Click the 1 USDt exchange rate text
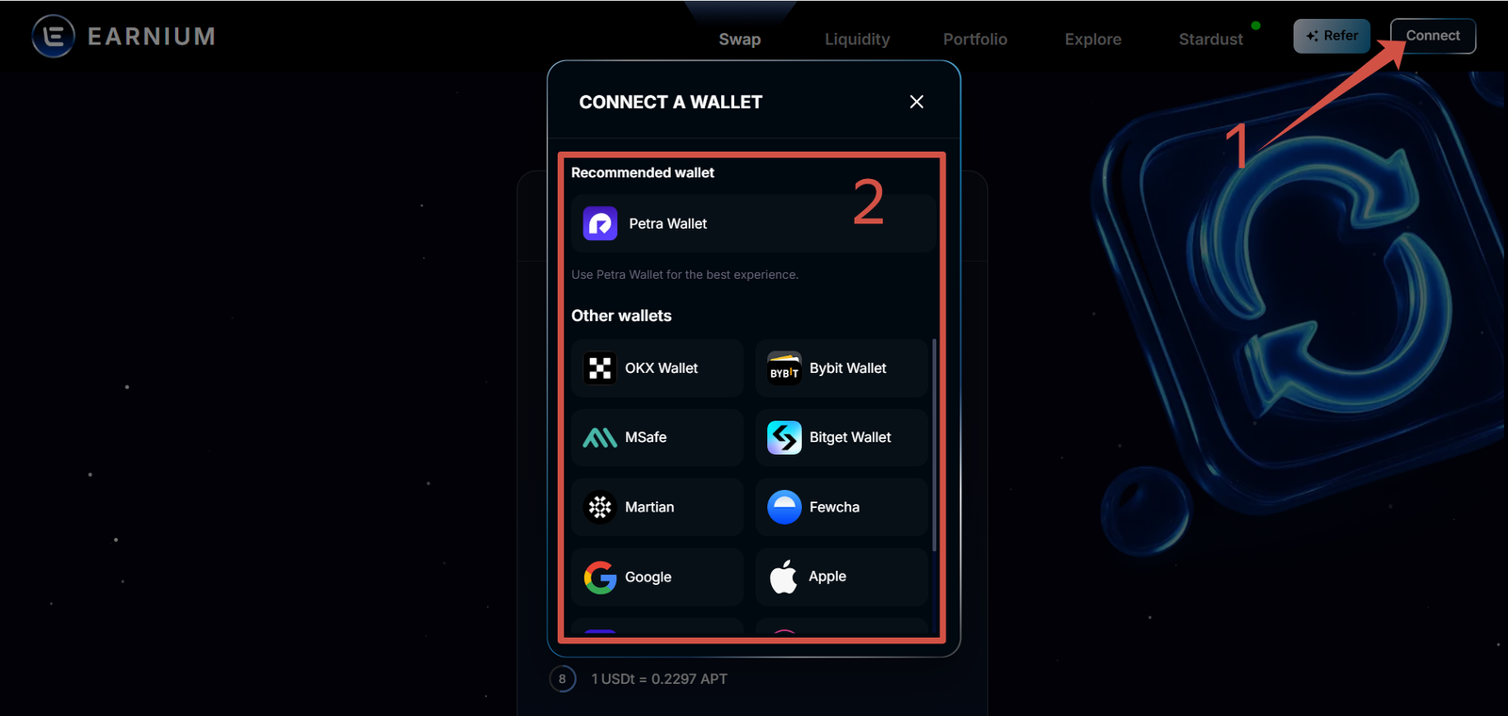 coord(659,679)
